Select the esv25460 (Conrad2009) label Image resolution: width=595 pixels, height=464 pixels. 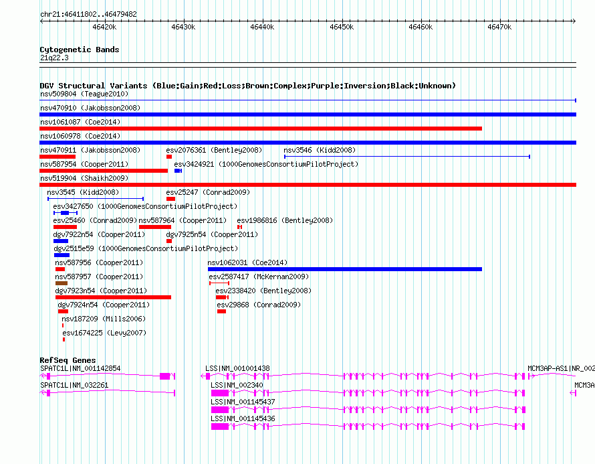95,220
